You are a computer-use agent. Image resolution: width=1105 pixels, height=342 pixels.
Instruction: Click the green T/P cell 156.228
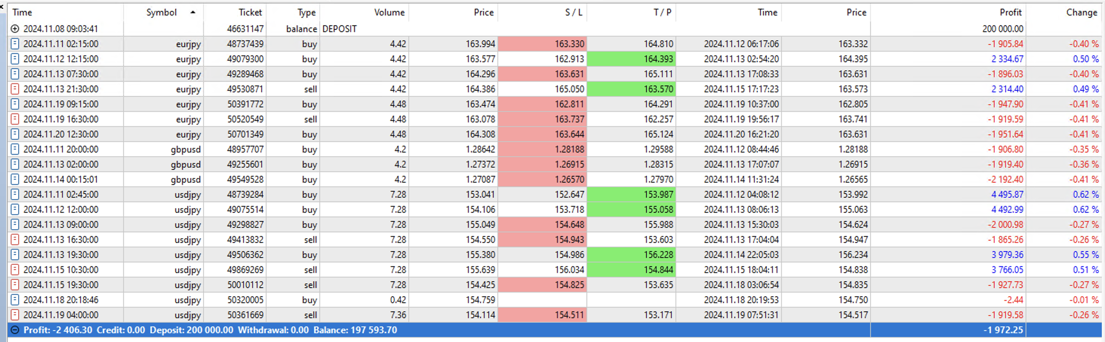pos(631,254)
